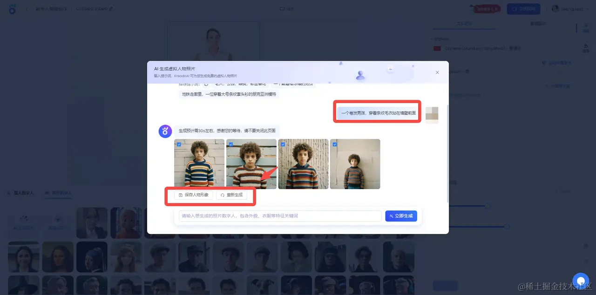The image size is (596, 295).
Task: Focus the prompt keyword input field
Action: 280,216
